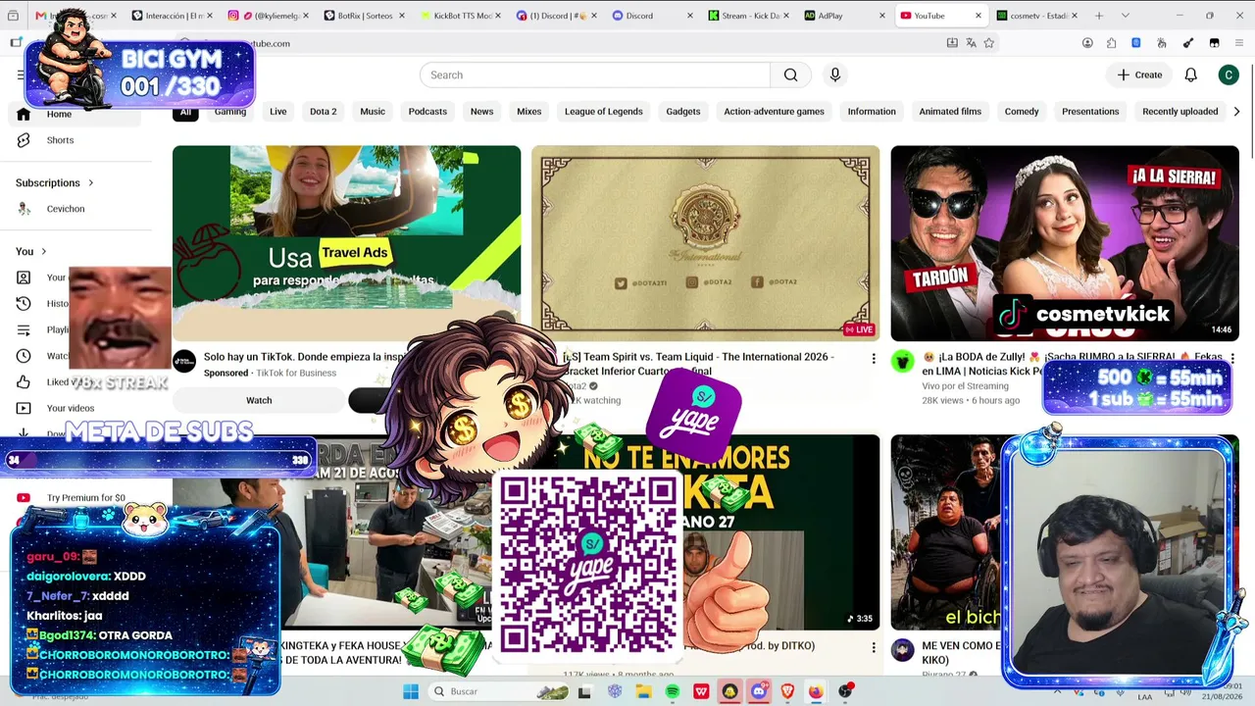
Task: Open the browser hamburger menu
Action: click(x=1240, y=43)
